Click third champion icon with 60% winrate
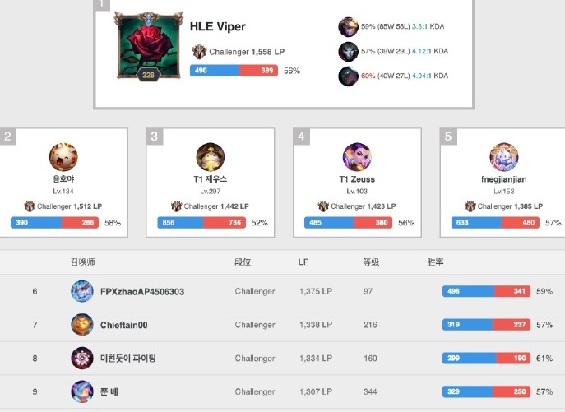This screenshot has height=412, width=565. click(348, 76)
